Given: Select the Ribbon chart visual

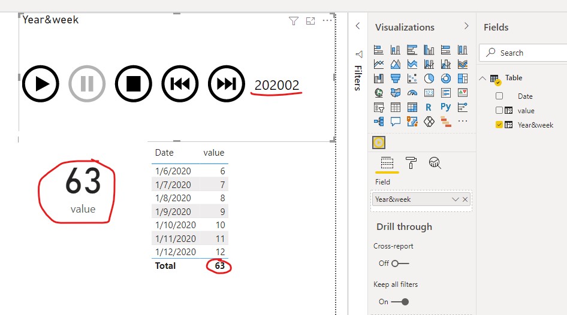Looking at the screenshot, I should click(463, 64).
